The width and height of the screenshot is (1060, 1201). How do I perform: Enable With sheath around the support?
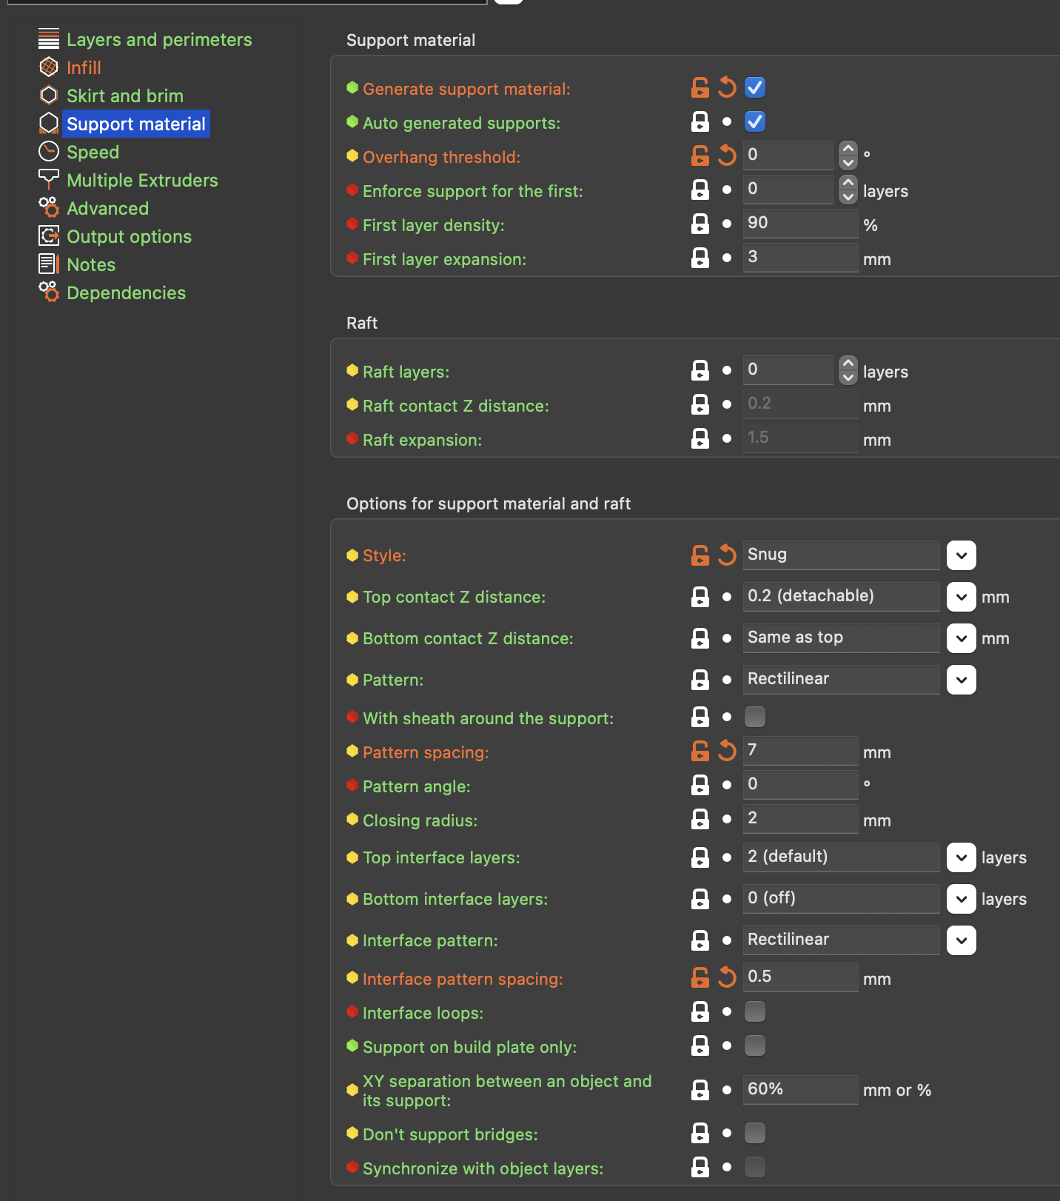[x=755, y=717]
